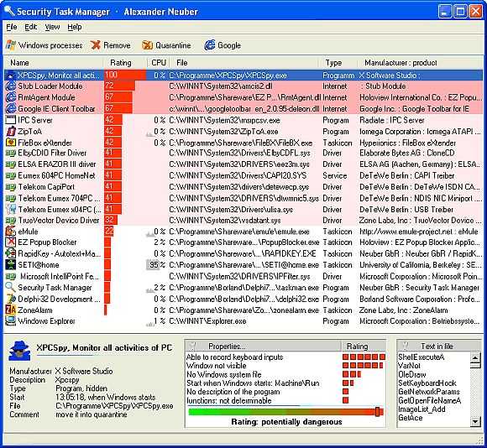487x448 pixels.
Task: Sort by the Type column header
Action: [x=338, y=63]
